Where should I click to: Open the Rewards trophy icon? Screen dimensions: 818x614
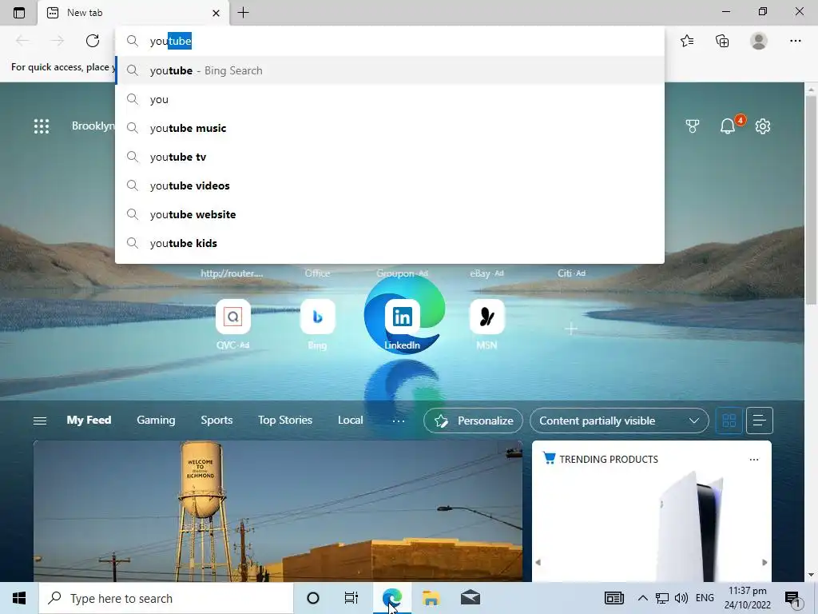(693, 126)
